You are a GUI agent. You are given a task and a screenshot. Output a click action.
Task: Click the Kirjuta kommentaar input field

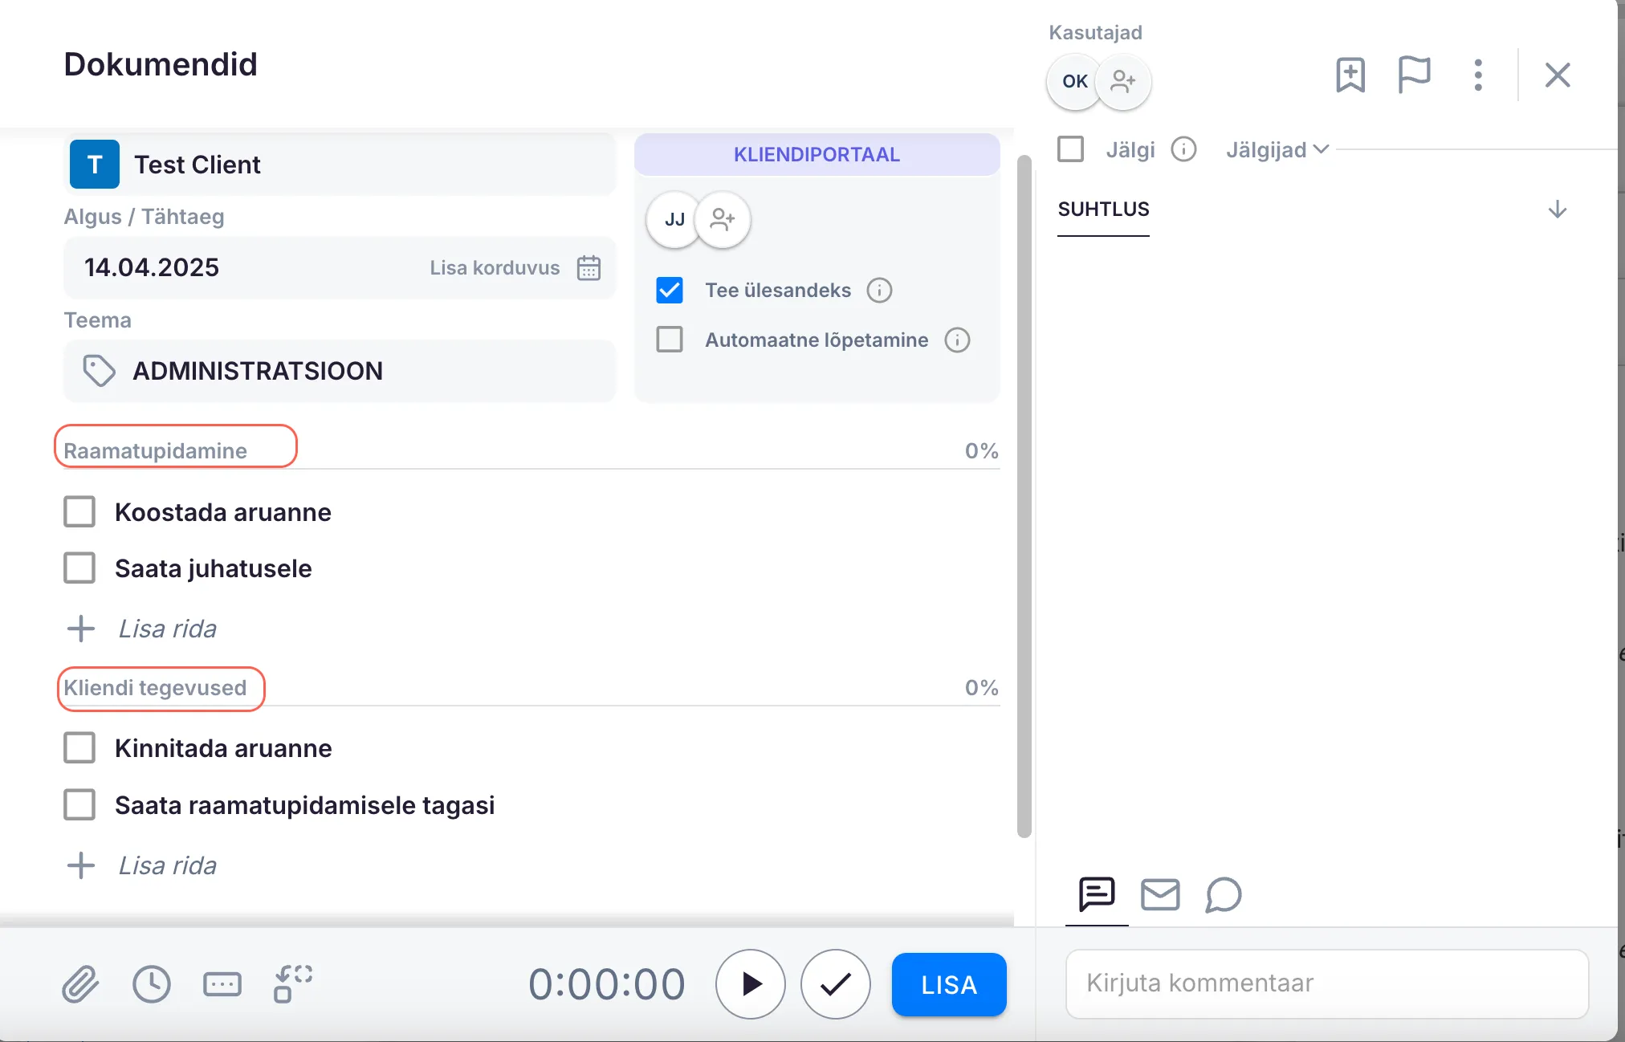click(1326, 983)
